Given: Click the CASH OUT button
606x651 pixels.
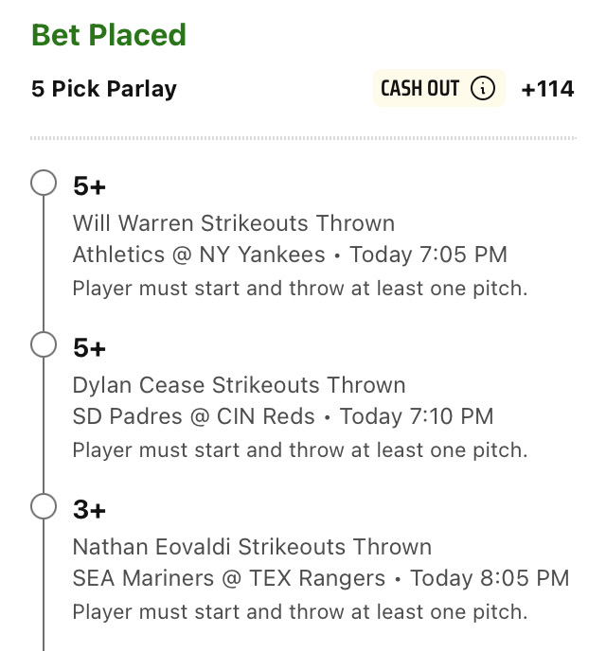Looking at the screenshot, I should (x=439, y=88).
